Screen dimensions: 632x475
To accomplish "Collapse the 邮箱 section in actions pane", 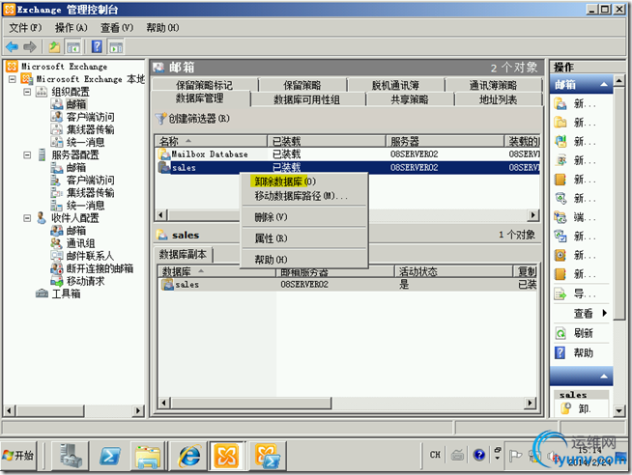I will coord(603,85).
